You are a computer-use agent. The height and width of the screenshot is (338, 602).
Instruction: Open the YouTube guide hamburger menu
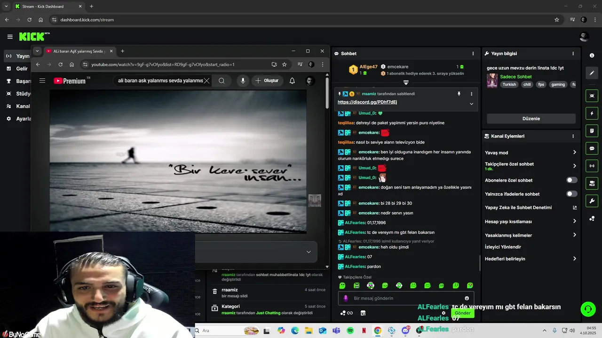point(42,81)
